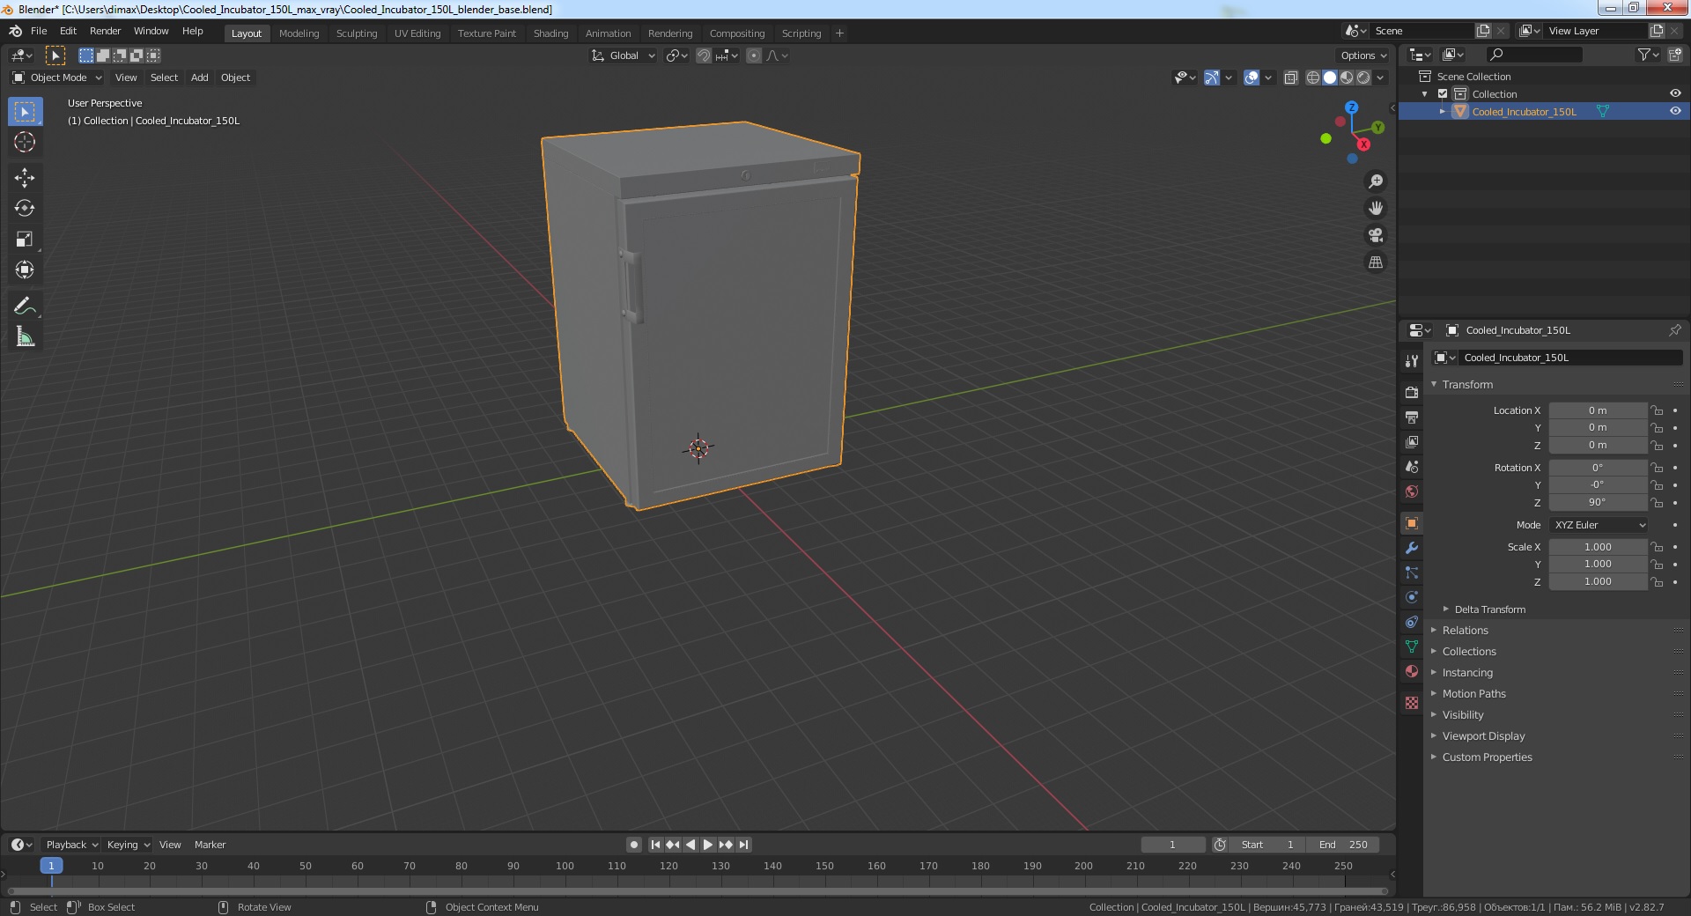Choose the Select Box tool
This screenshot has width=1691, height=916.
[x=25, y=112]
